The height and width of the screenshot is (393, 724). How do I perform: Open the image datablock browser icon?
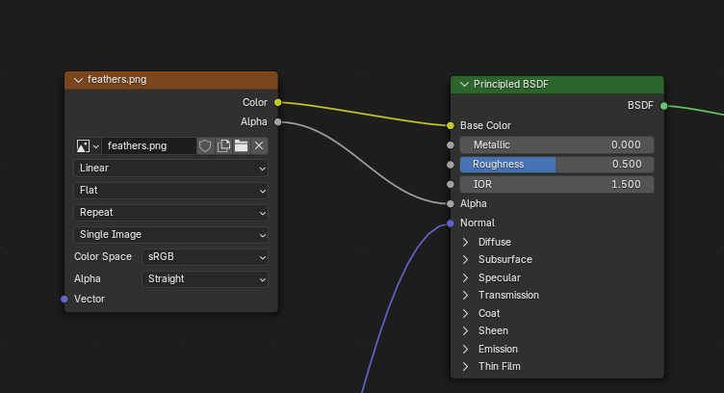(x=88, y=145)
